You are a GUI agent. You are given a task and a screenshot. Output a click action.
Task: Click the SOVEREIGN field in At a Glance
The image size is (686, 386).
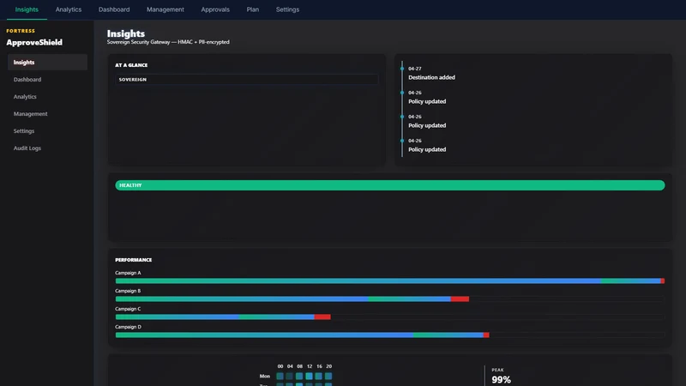(247, 79)
